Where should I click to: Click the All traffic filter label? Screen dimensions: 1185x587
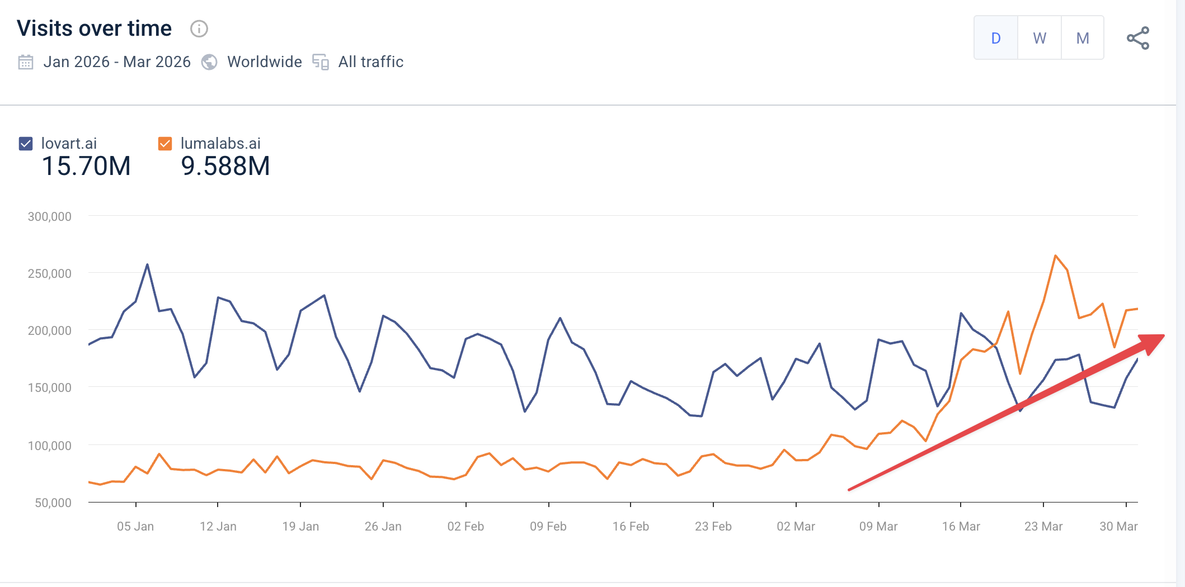click(370, 61)
